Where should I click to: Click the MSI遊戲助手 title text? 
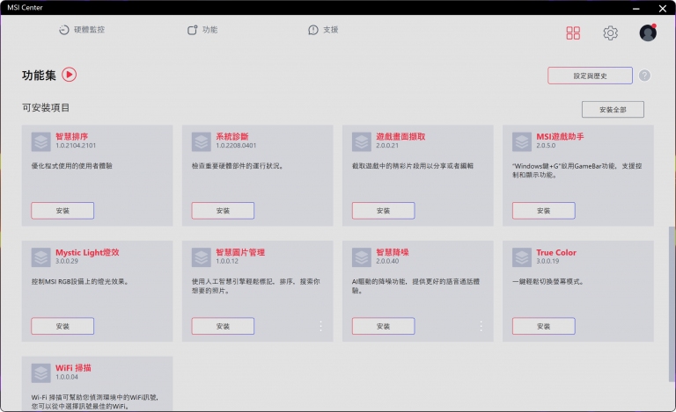560,136
